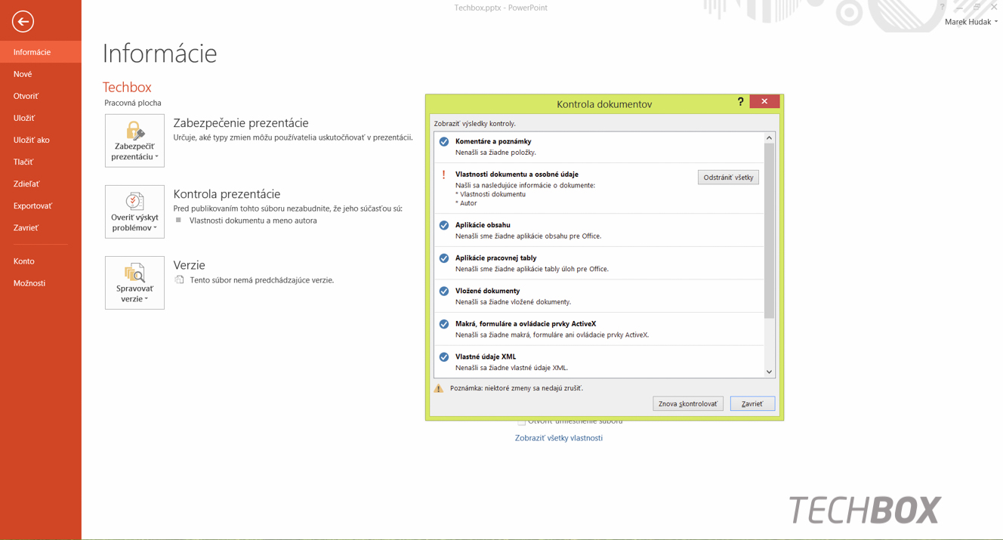
Task: Go to Zdieľať
Action: 41,184
